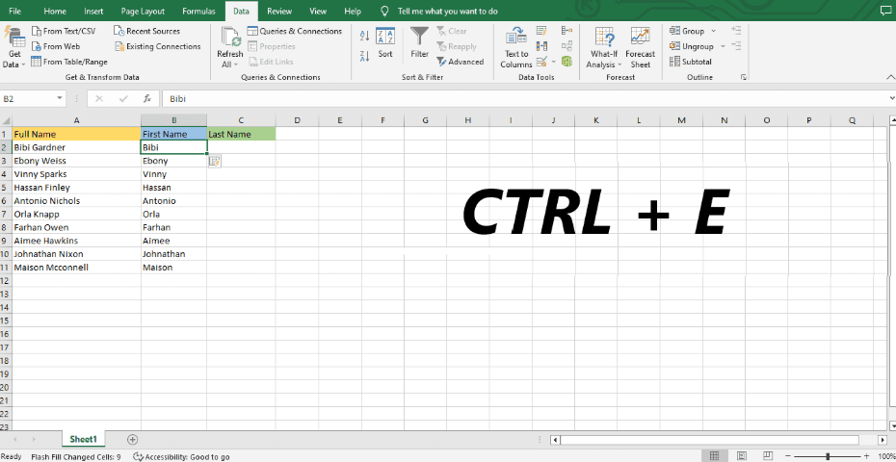896x462 pixels.
Task: Open the Help tab
Action: tap(353, 11)
